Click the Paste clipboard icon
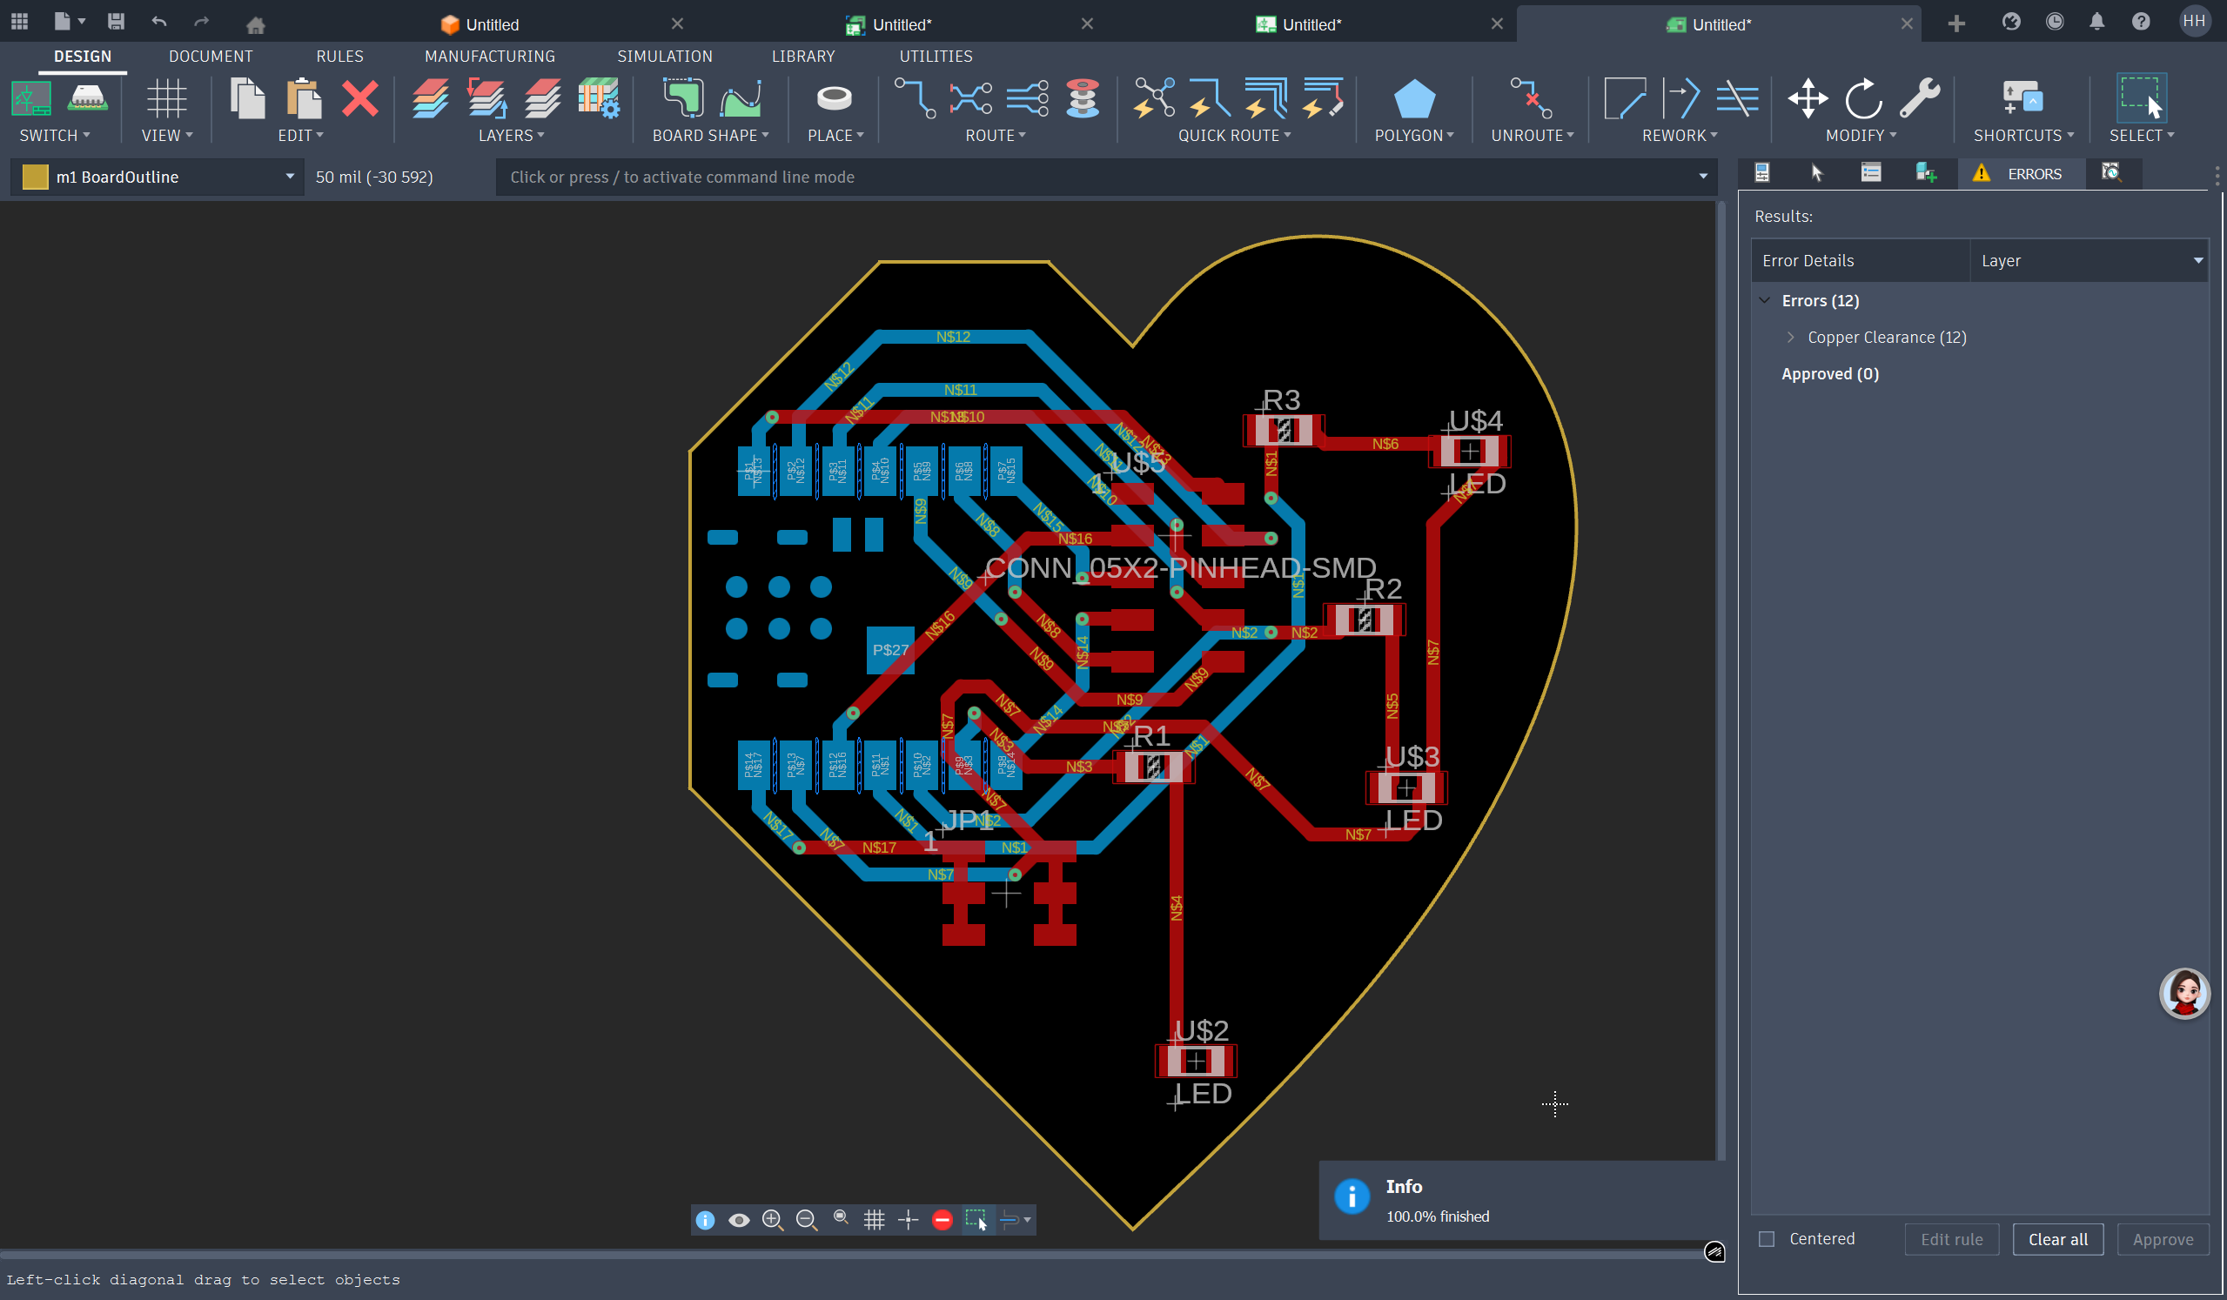This screenshot has width=2227, height=1300. [304, 99]
